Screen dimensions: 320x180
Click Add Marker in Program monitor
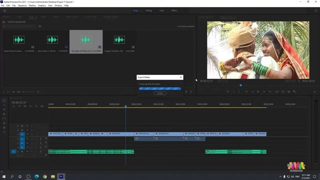(228, 92)
